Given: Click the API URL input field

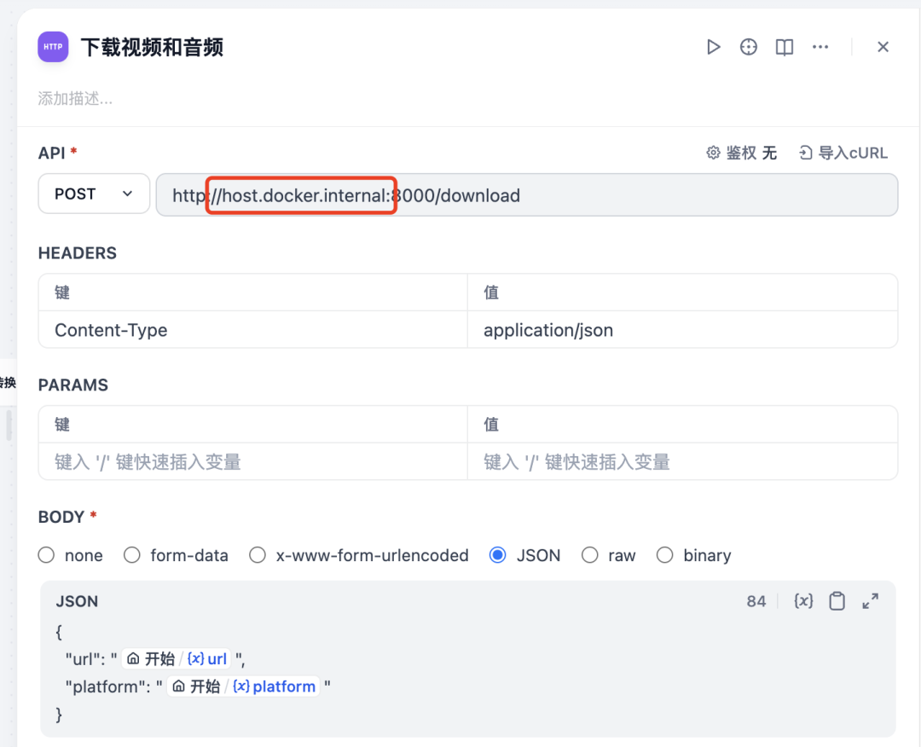Looking at the screenshot, I should tap(527, 195).
